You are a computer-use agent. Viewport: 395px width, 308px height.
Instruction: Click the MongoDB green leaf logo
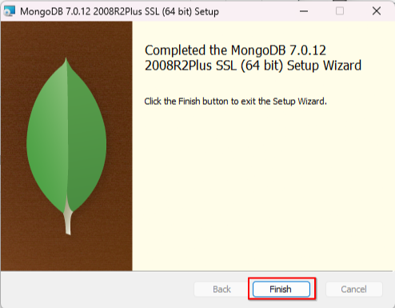pos(66,146)
